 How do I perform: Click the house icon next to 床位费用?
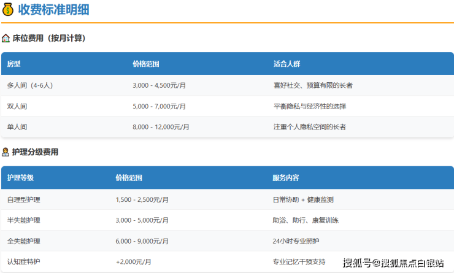pos(6,38)
